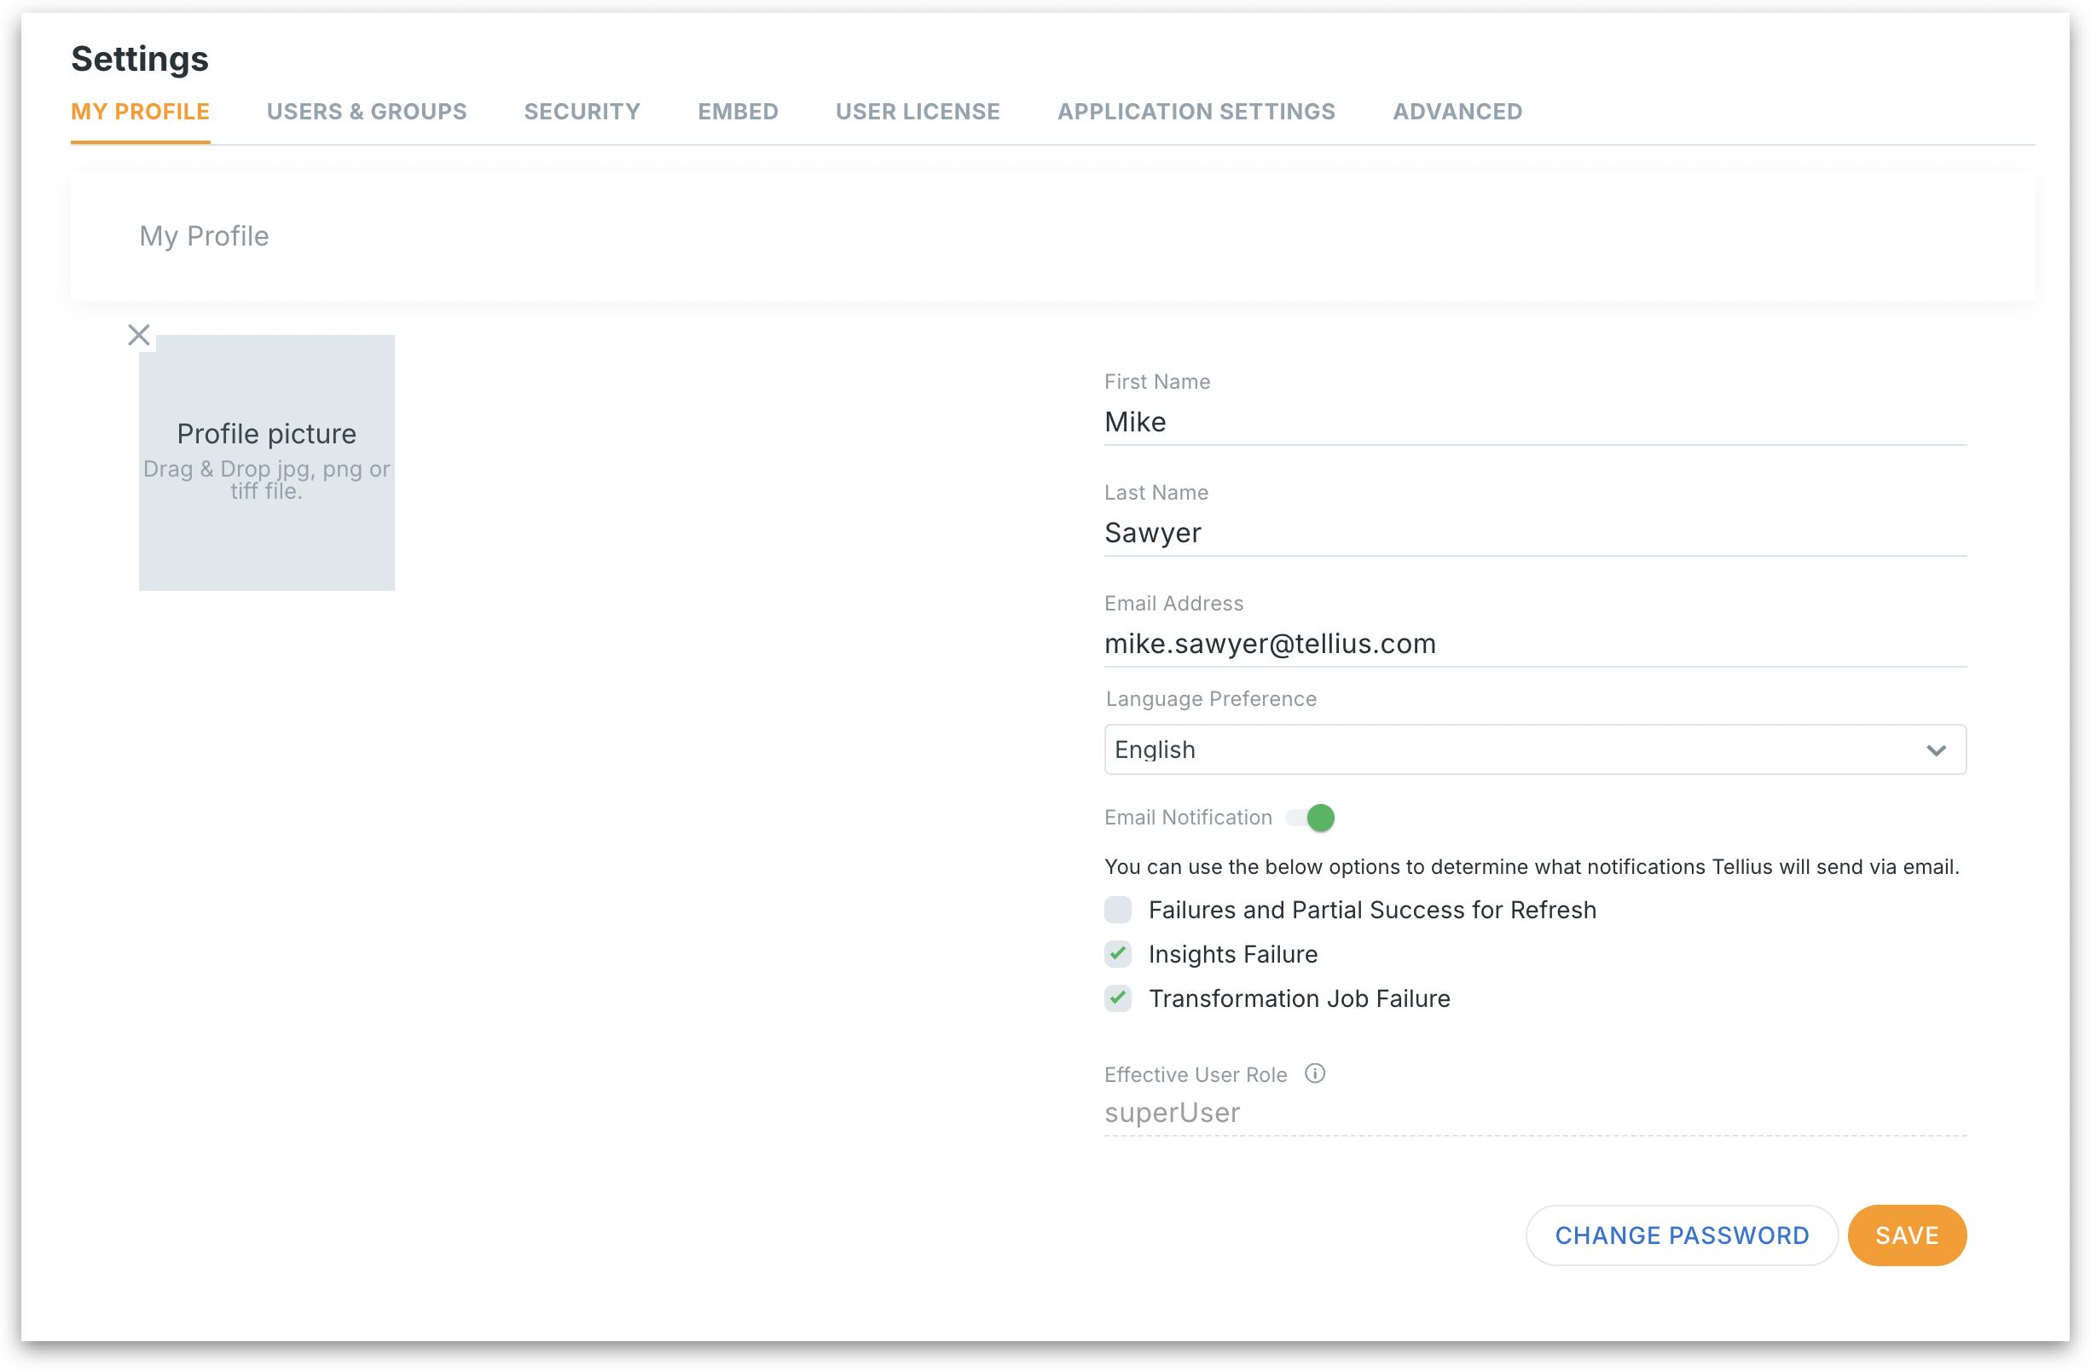Open the User License tab
The height and width of the screenshot is (1371, 2091).
[x=918, y=112]
